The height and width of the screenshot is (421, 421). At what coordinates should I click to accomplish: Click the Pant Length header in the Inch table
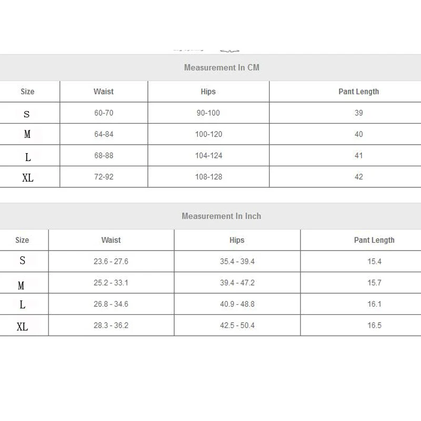point(374,240)
